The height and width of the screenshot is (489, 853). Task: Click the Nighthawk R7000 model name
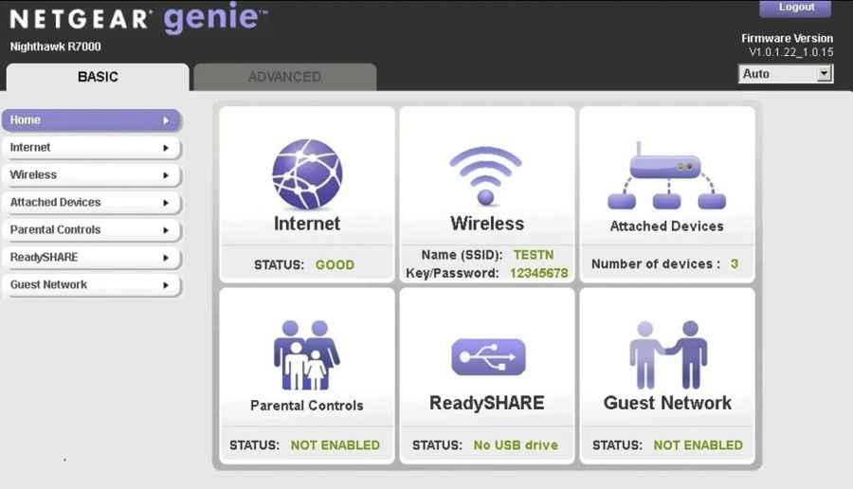tap(56, 46)
